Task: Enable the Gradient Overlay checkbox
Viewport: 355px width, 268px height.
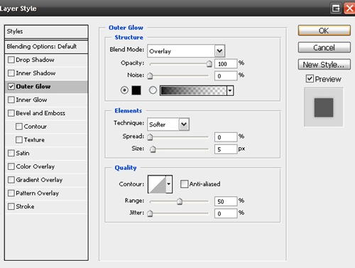Action: pos(11,180)
